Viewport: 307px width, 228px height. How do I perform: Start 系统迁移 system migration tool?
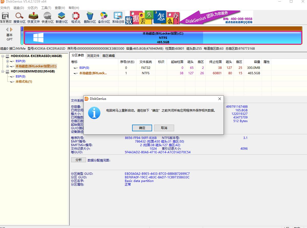coord(118,17)
